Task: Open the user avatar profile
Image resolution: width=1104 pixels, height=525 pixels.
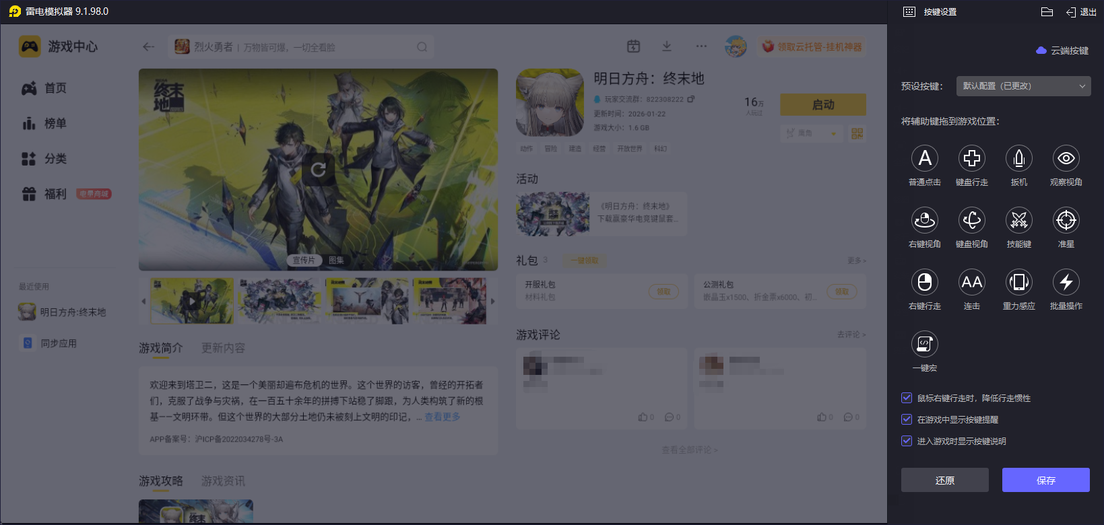Action: coord(736,46)
